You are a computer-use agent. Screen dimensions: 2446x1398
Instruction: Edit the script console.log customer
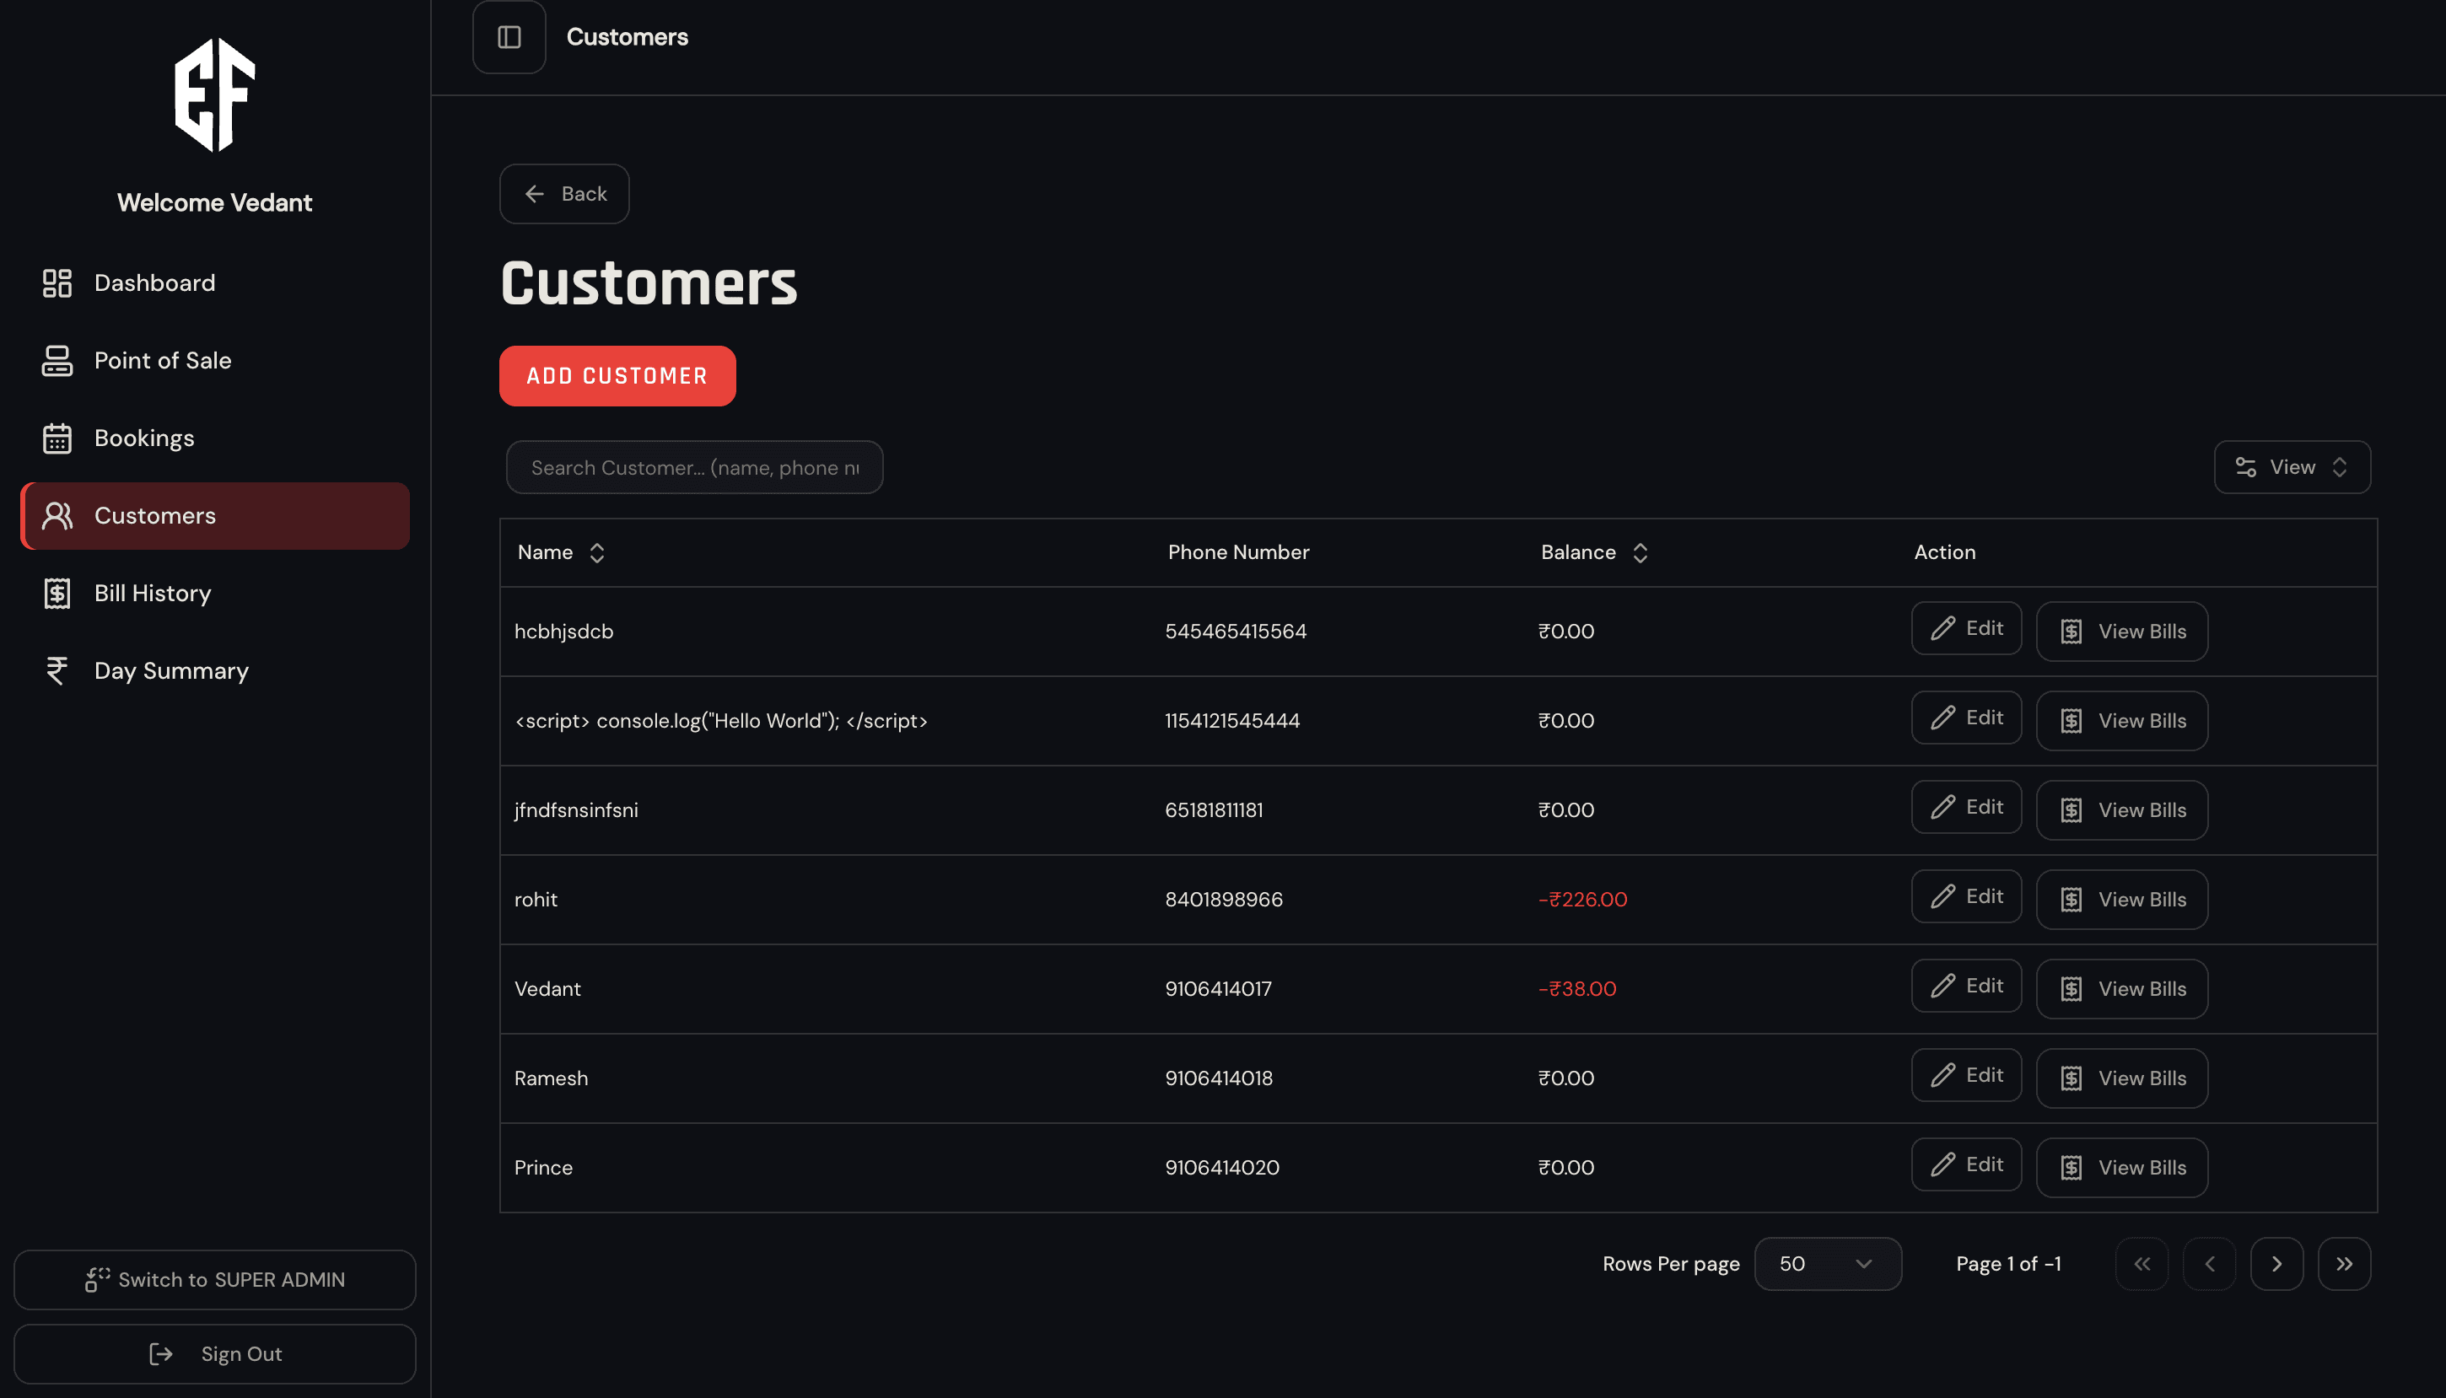point(1966,718)
